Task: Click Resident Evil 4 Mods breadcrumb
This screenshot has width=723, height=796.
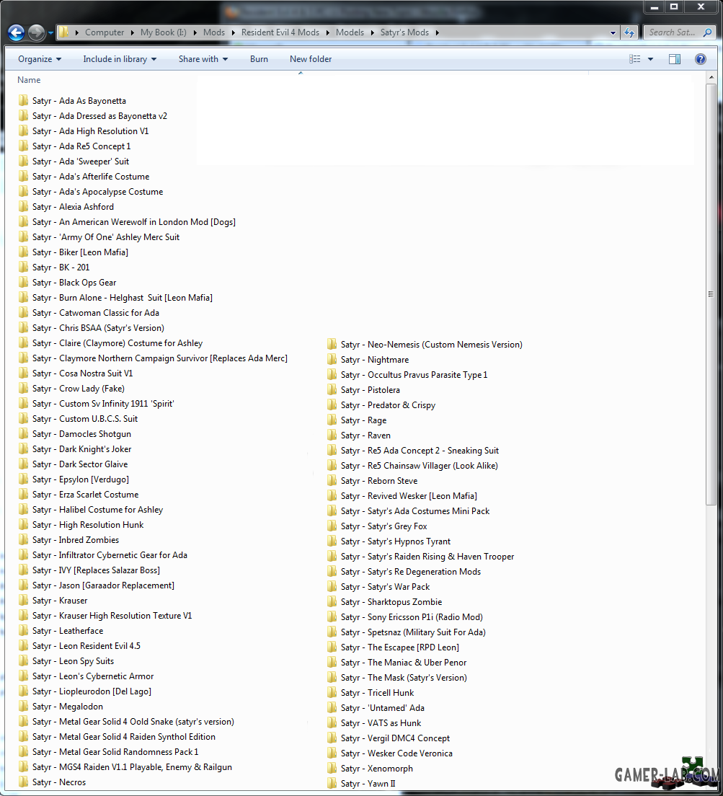Action: pos(280,32)
